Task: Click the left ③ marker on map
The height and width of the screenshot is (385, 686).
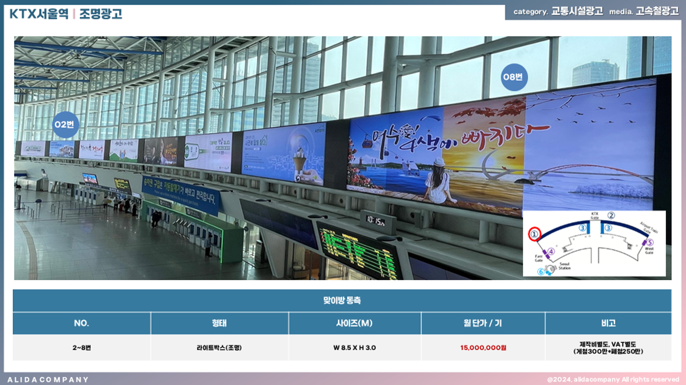Action: tap(583, 228)
